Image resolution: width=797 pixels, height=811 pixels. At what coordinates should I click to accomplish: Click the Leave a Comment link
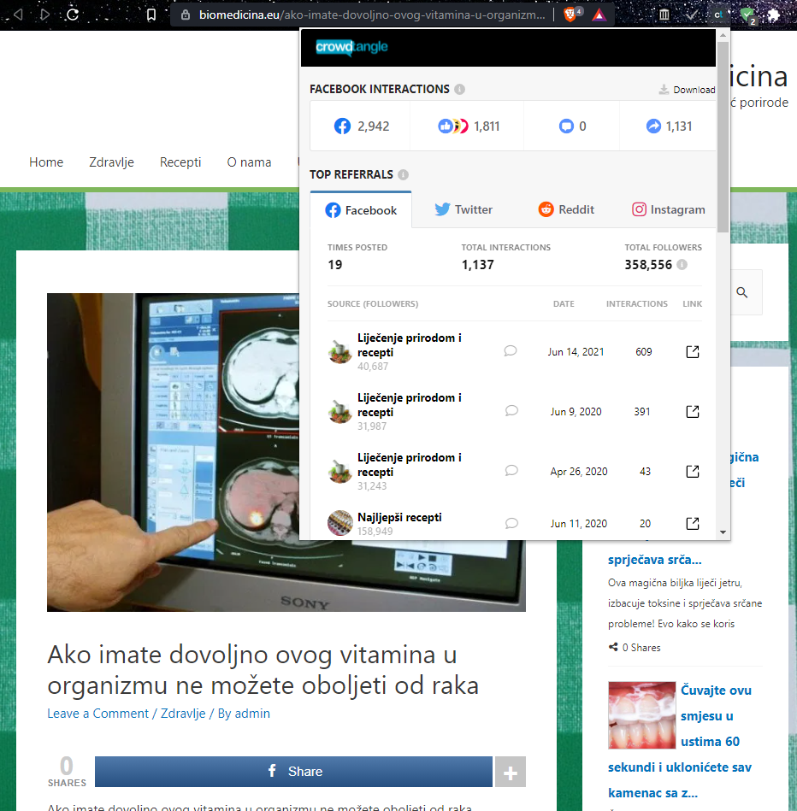click(x=97, y=714)
